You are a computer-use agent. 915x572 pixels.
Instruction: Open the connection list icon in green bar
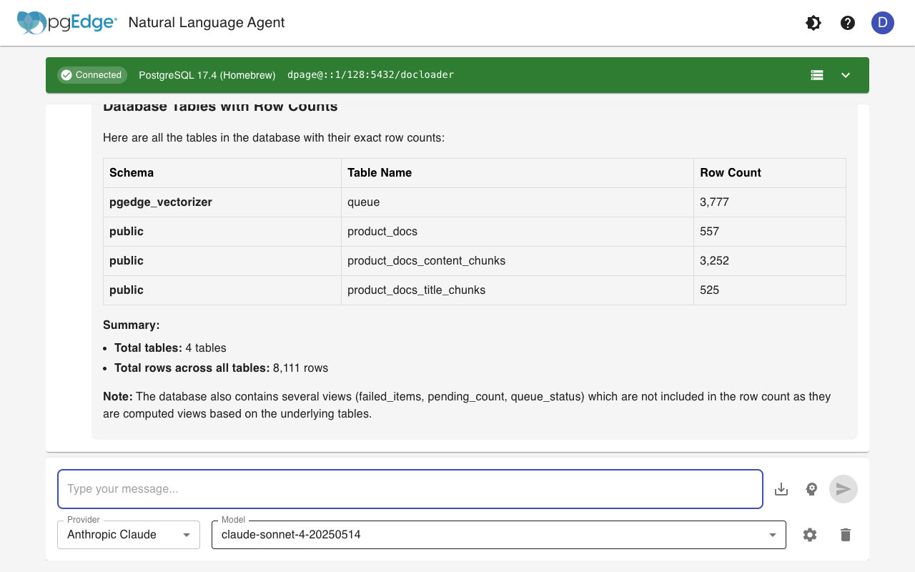[817, 74]
